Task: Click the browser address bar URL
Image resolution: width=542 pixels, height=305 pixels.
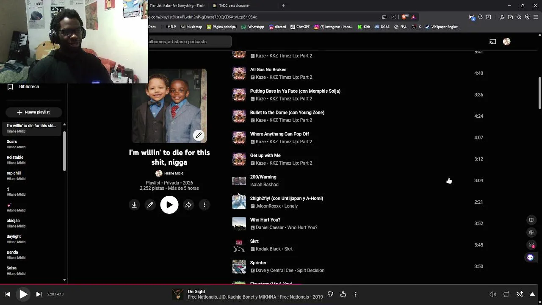Action: point(202,17)
